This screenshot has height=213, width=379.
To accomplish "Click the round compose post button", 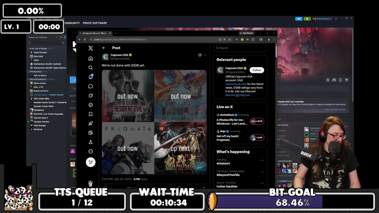I will [91, 162].
